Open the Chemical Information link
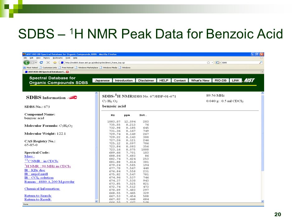 pos(42,189)
